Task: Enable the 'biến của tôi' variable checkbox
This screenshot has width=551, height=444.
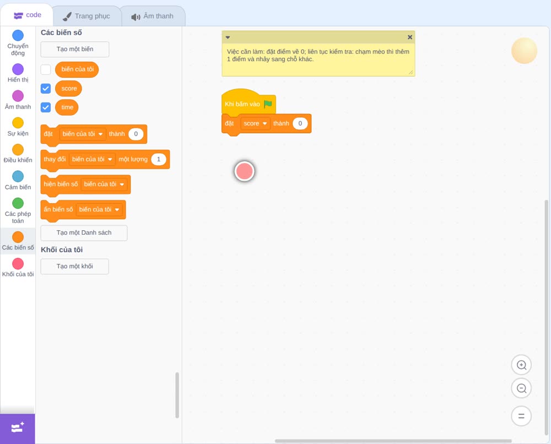Action: (x=46, y=69)
